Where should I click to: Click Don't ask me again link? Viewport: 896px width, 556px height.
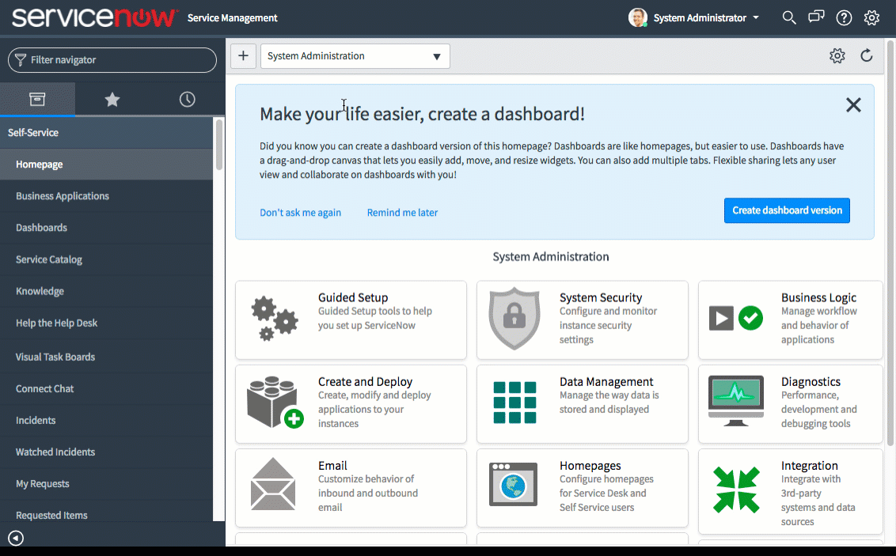(x=301, y=212)
